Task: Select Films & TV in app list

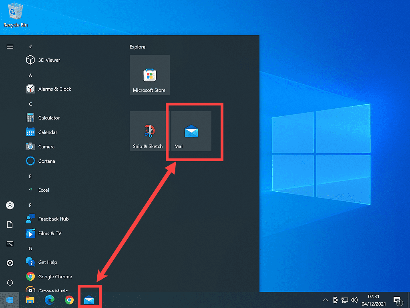Action: pos(50,233)
